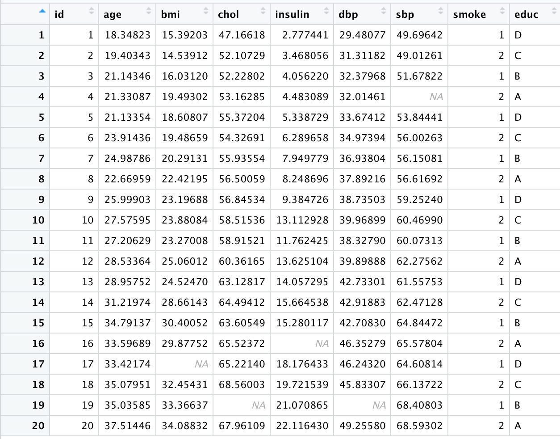Image resolution: width=560 pixels, height=439 pixels.
Task: Select the bmi value 30.40052 in row 15
Action: coord(185,323)
